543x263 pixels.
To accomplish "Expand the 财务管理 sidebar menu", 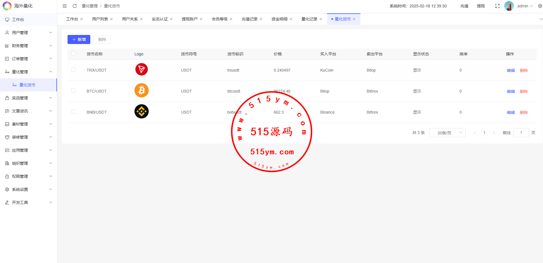I will 28,46.
